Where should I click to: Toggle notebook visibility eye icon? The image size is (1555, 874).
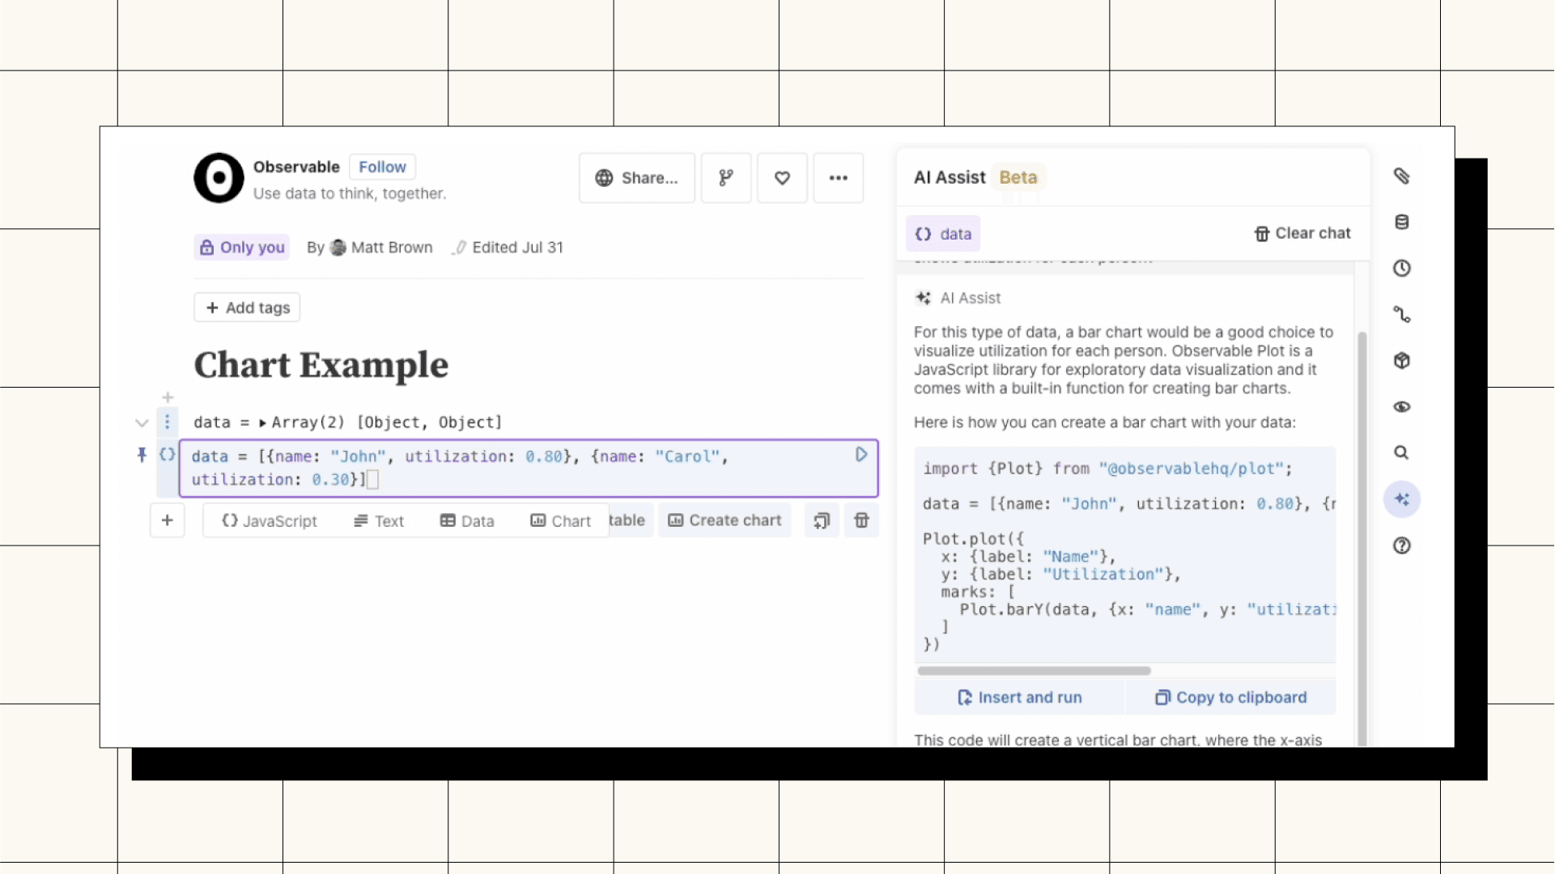(1402, 407)
